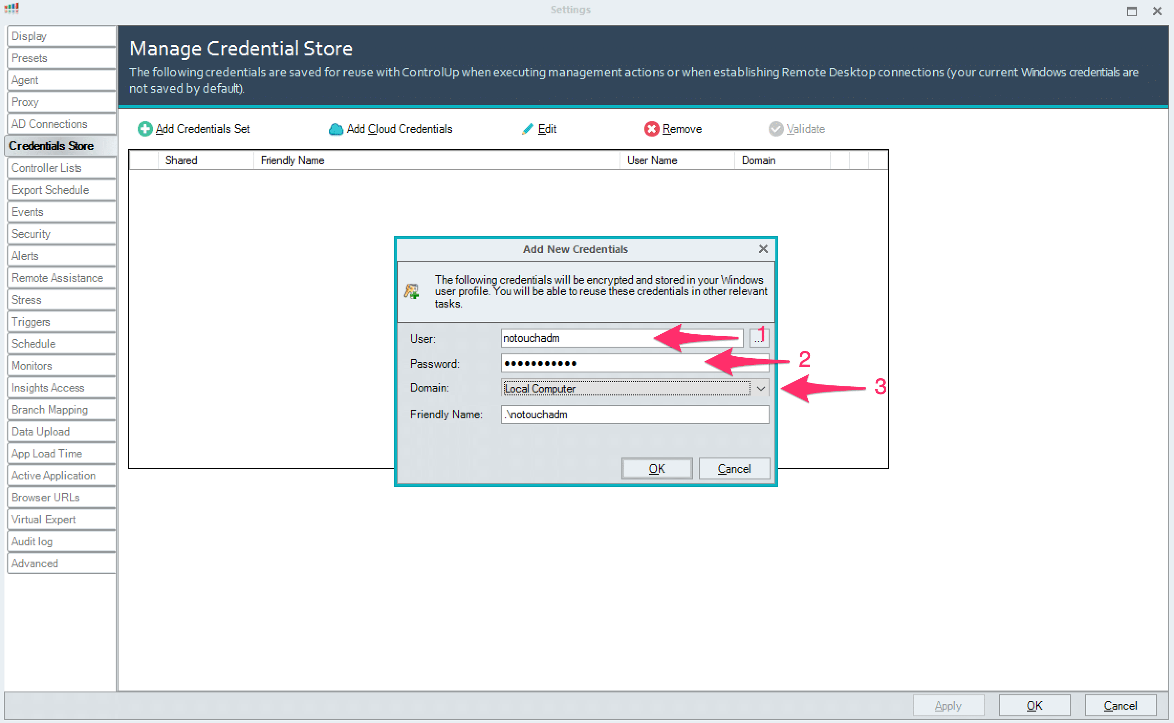Open the Branch Mapping tab
The image size is (1174, 723).
pyautogui.click(x=61, y=410)
